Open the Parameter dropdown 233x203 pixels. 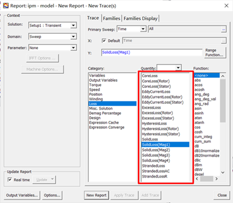click(74, 48)
